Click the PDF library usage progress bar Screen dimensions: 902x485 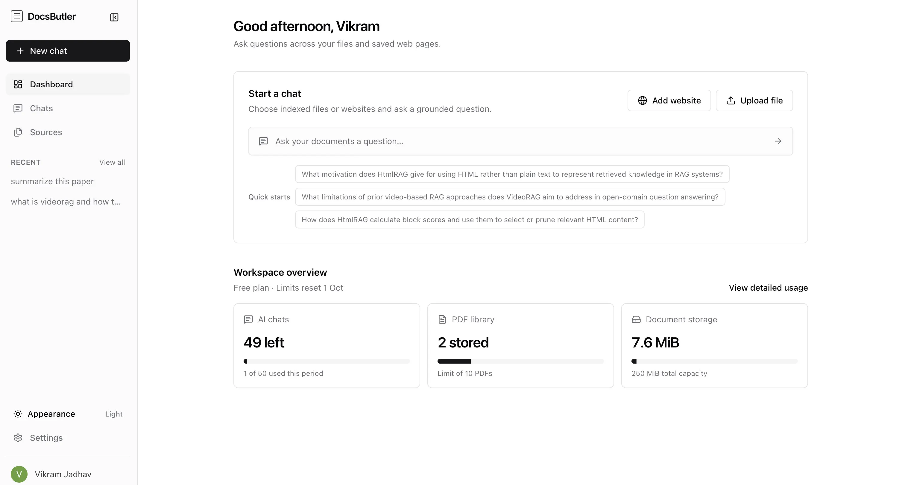click(520, 361)
